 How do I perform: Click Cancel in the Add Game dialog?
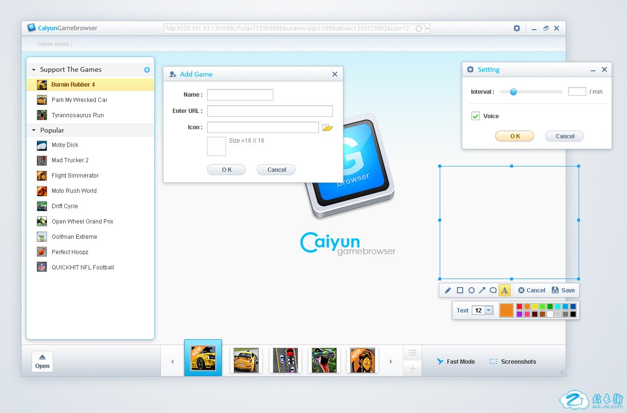tap(276, 170)
